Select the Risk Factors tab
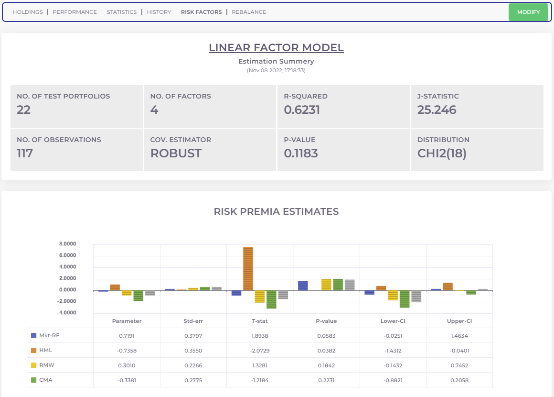Image resolution: width=554 pixels, height=397 pixels. 201,12
